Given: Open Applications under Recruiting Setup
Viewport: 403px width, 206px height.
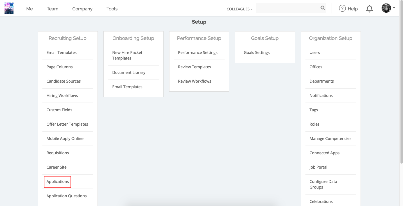Looking at the screenshot, I should point(58,182).
